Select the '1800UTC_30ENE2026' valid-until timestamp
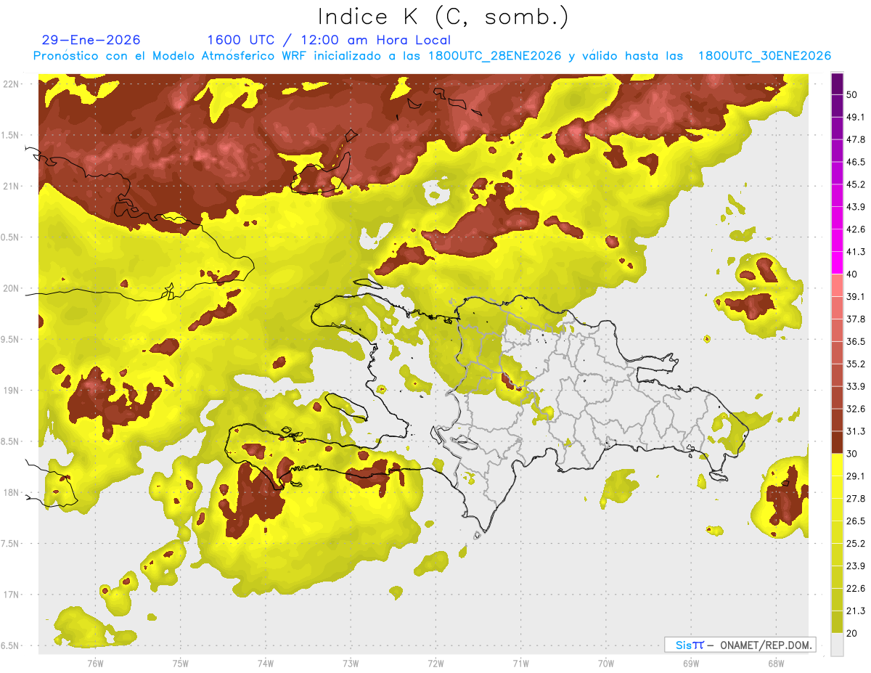 (764, 56)
